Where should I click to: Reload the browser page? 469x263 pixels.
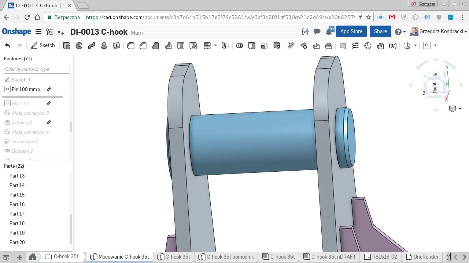pyautogui.click(x=27, y=17)
